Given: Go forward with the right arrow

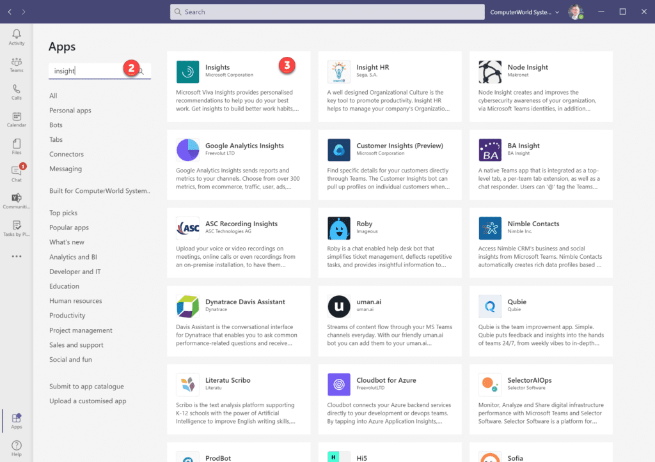Looking at the screenshot, I should (24, 12).
